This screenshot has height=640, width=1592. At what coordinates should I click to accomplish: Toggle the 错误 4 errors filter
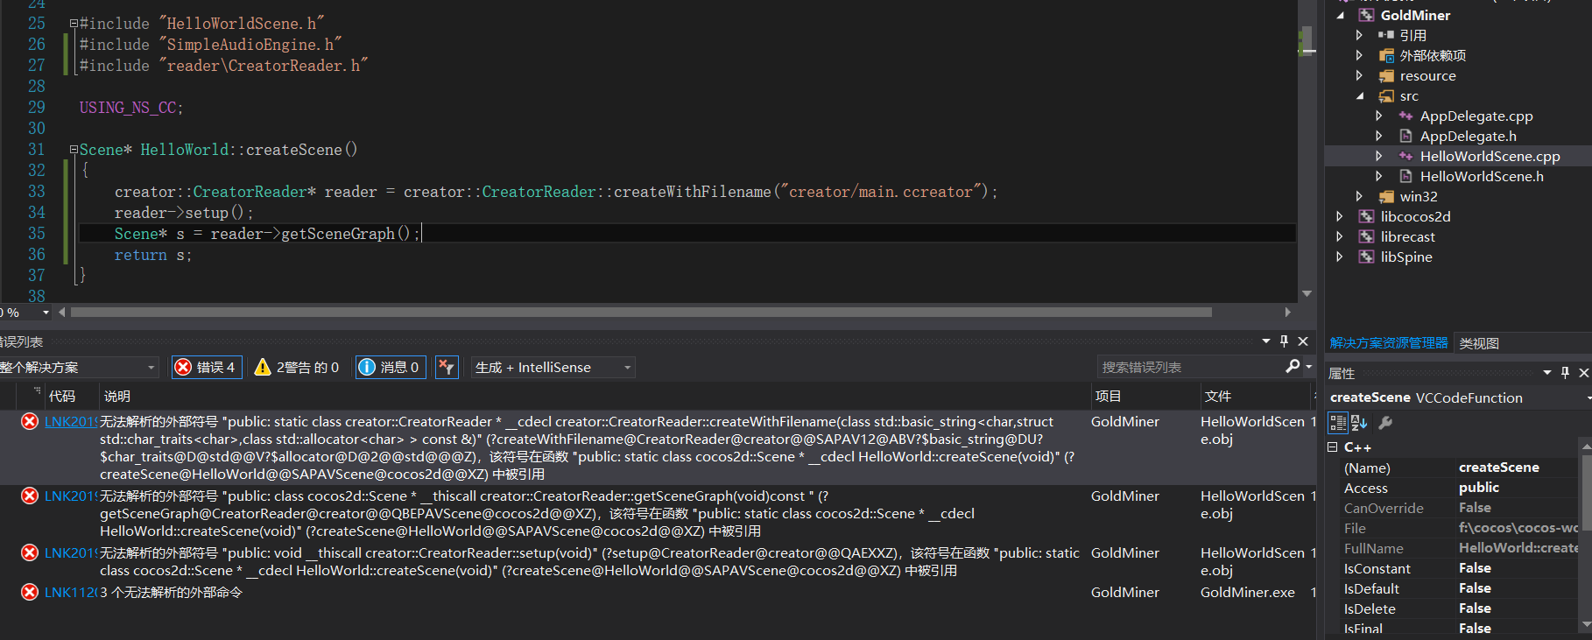207,368
